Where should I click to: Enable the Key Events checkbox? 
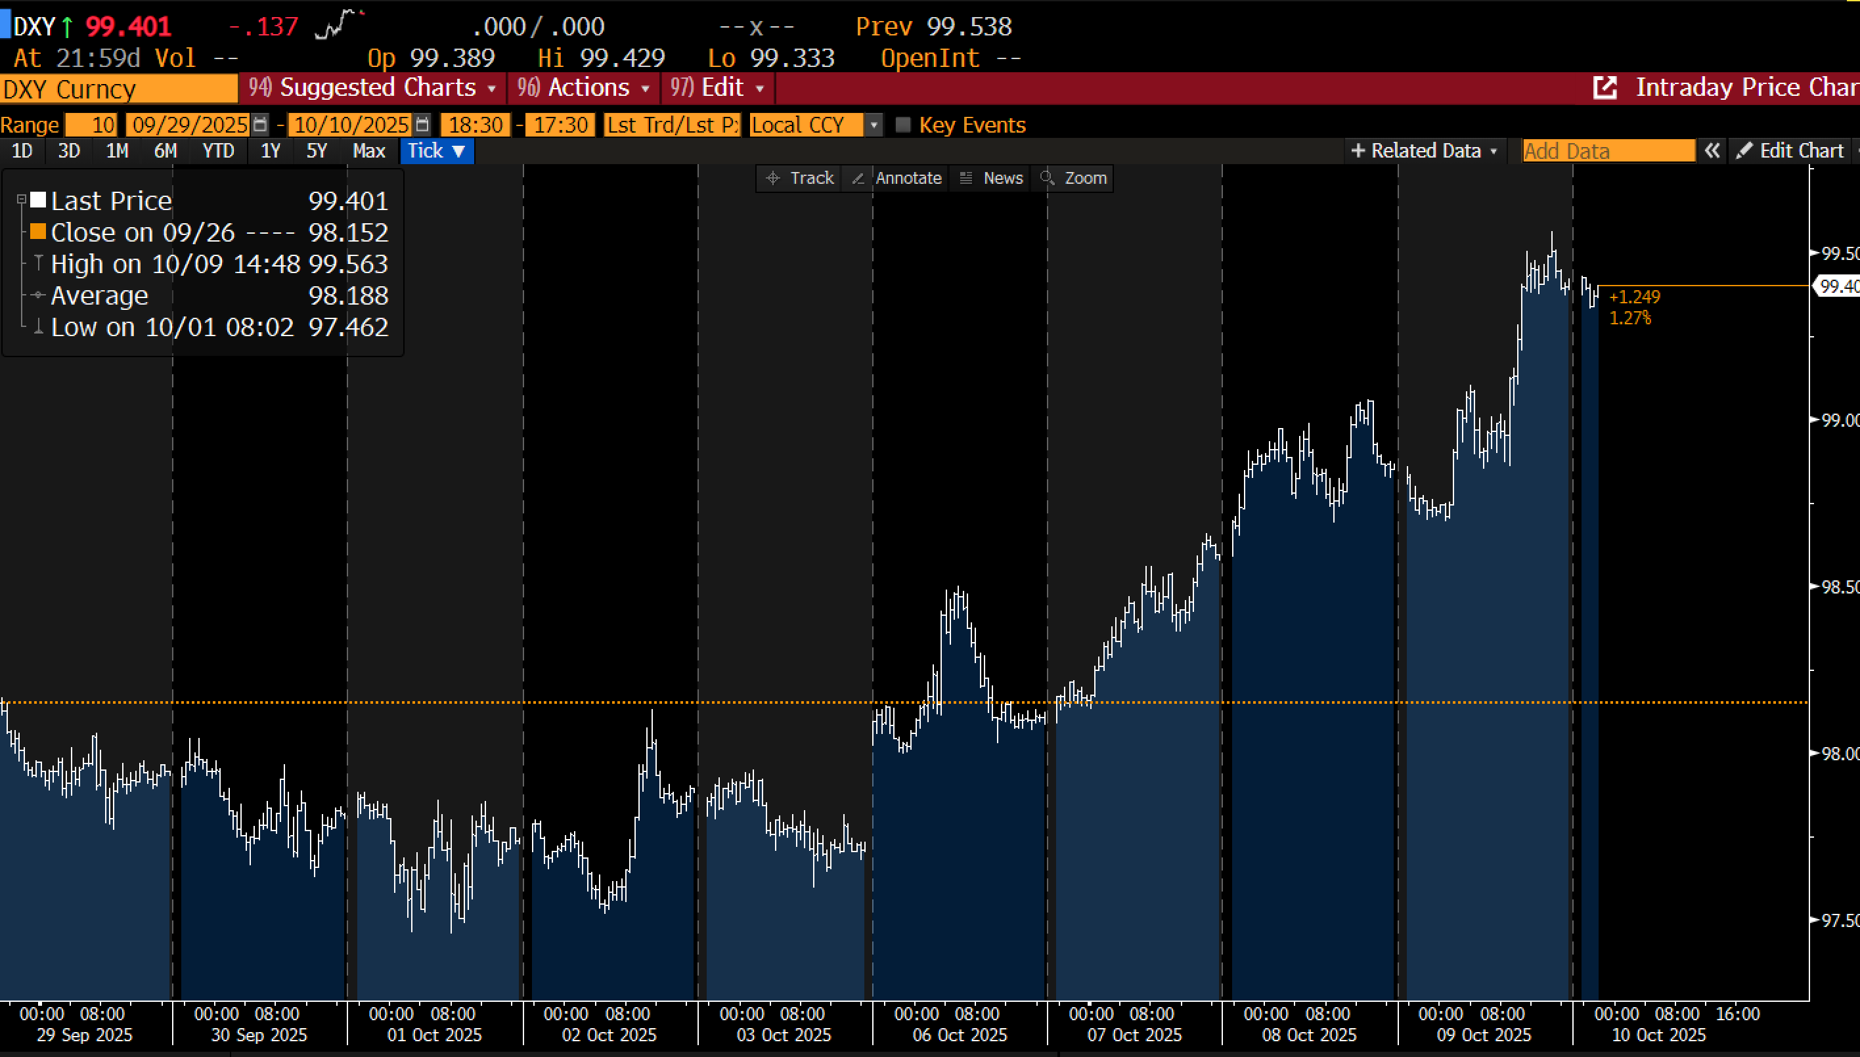[903, 125]
